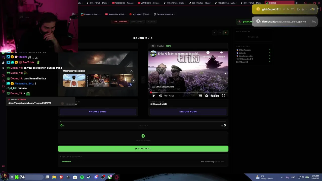
Task: Play the Erika YouTube video
Action: pos(154,96)
